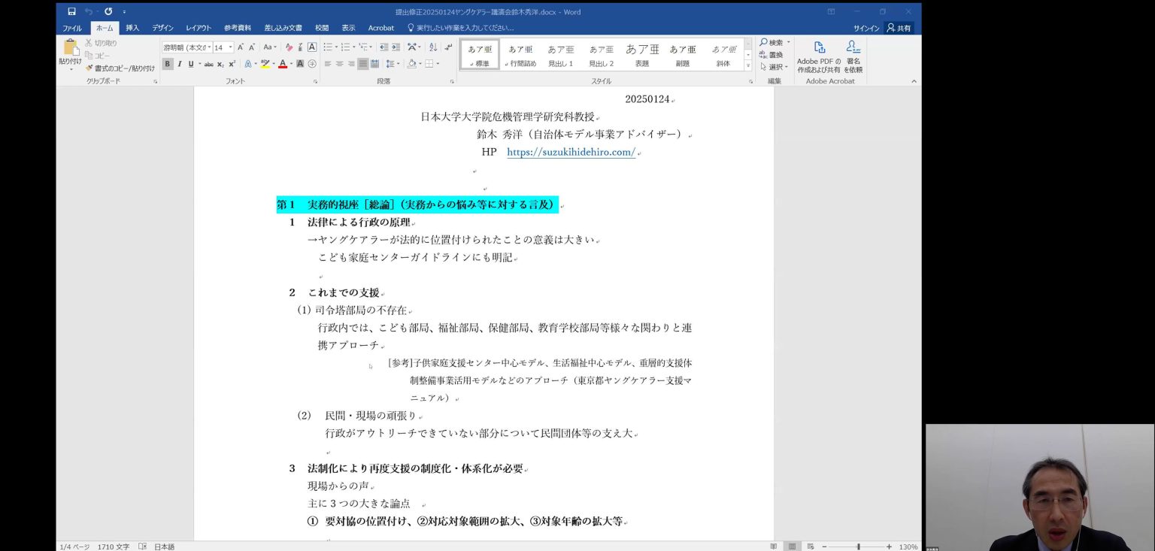Expand the text highlight color options
Image resolution: width=1155 pixels, height=551 pixels.
(274, 64)
